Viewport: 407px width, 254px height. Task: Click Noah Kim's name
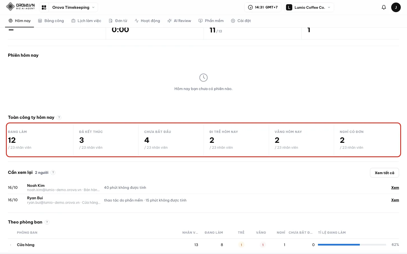pyautogui.click(x=36, y=185)
